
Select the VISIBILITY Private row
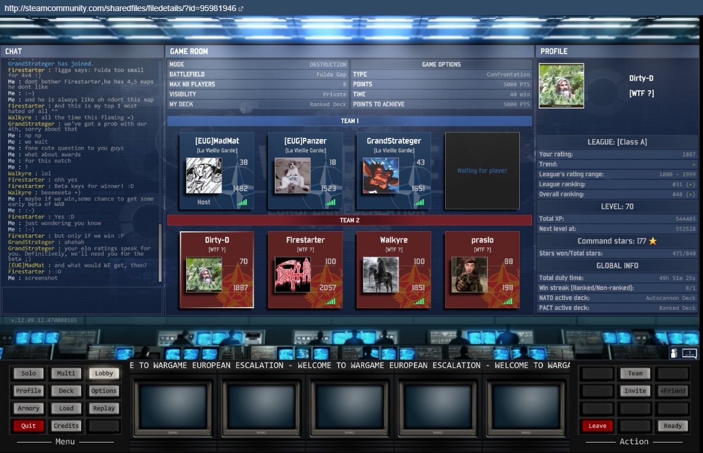[258, 94]
